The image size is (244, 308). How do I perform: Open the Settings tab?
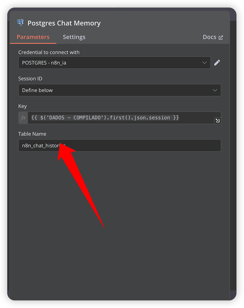(74, 37)
